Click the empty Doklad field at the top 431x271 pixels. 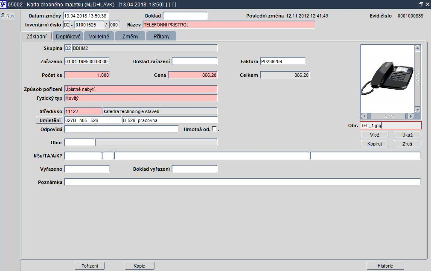click(x=185, y=16)
